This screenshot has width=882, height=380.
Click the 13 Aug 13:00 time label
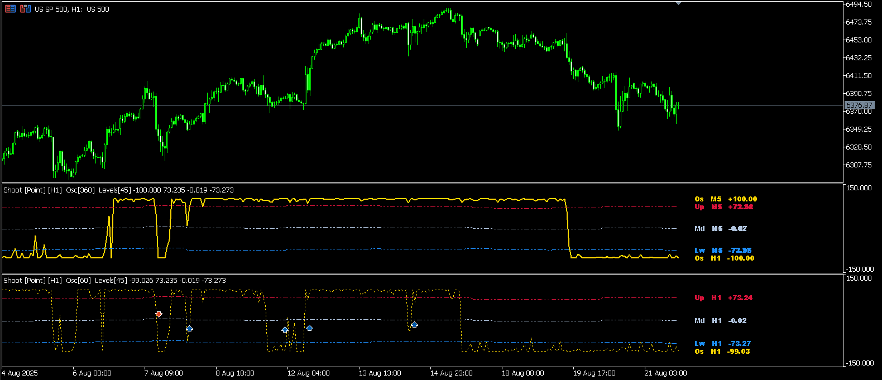(x=380, y=373)
